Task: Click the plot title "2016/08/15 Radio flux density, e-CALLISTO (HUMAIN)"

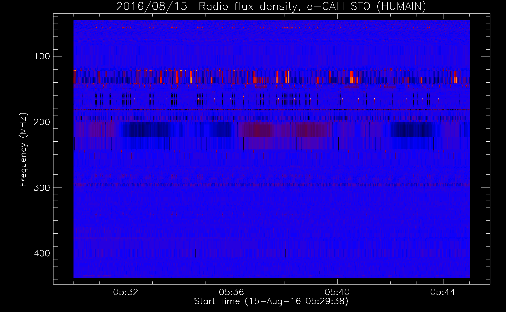Action: pyautogui.click(x=271, y=7)
